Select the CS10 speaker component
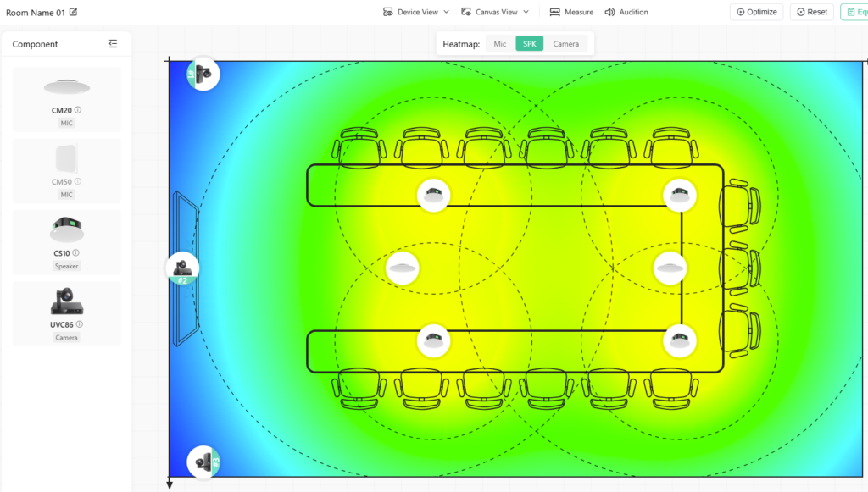This screenshot has height=492, width=868. coord(66,240)
